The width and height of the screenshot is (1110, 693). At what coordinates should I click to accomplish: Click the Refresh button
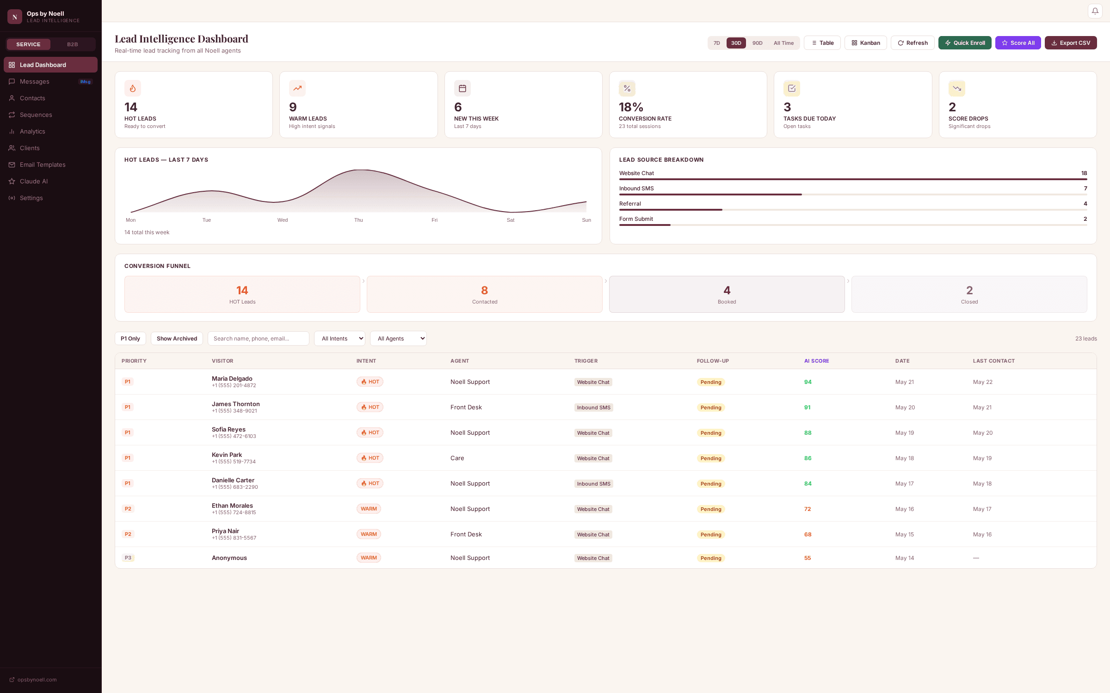pos(913,43)
